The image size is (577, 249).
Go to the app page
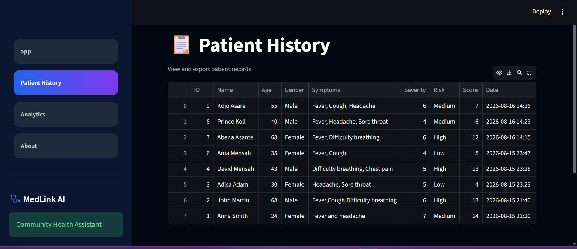[66, 51]
